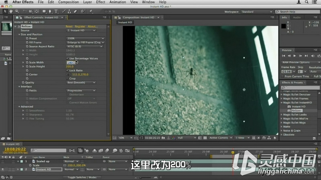Expand Magic Bullet Looks folder
321x180 pixels.
pyautogui.click(x=282, y=114)
